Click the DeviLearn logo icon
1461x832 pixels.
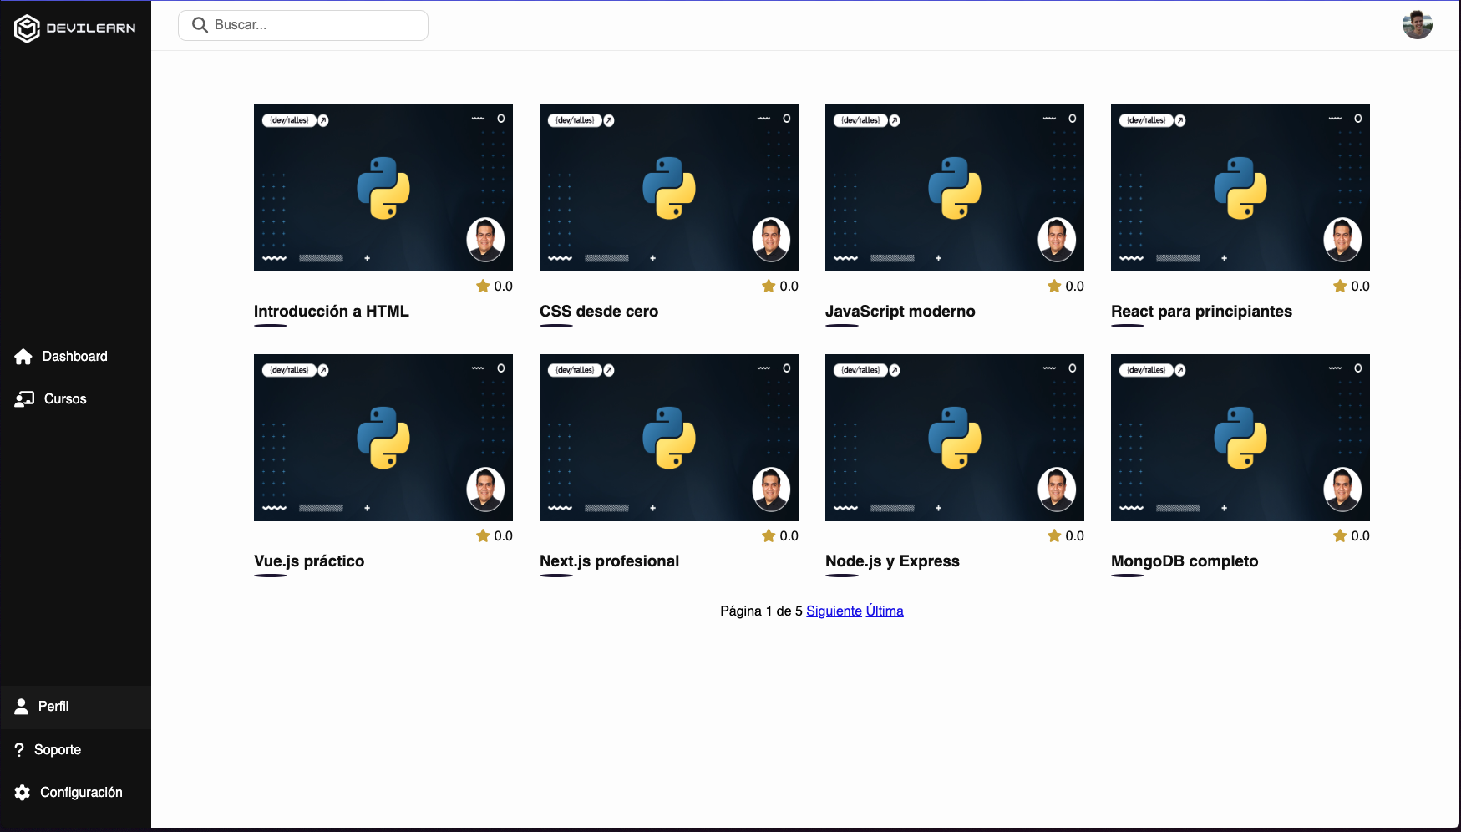pyautogui.click(x=26, y=27)
